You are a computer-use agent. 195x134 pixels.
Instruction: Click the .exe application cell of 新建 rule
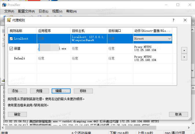[54, 49]
